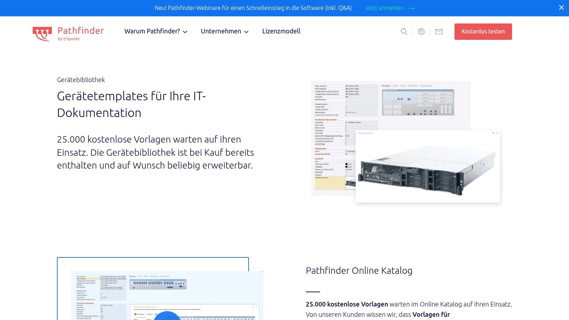Viewport: 569px width, 320px height.
Task: Expand the Warum Pathfinder? menu
Action: [156, 31]
